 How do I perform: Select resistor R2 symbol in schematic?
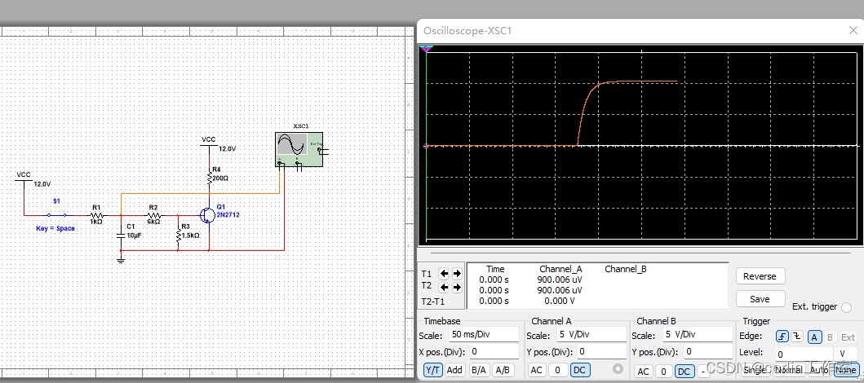pos(153,215)
